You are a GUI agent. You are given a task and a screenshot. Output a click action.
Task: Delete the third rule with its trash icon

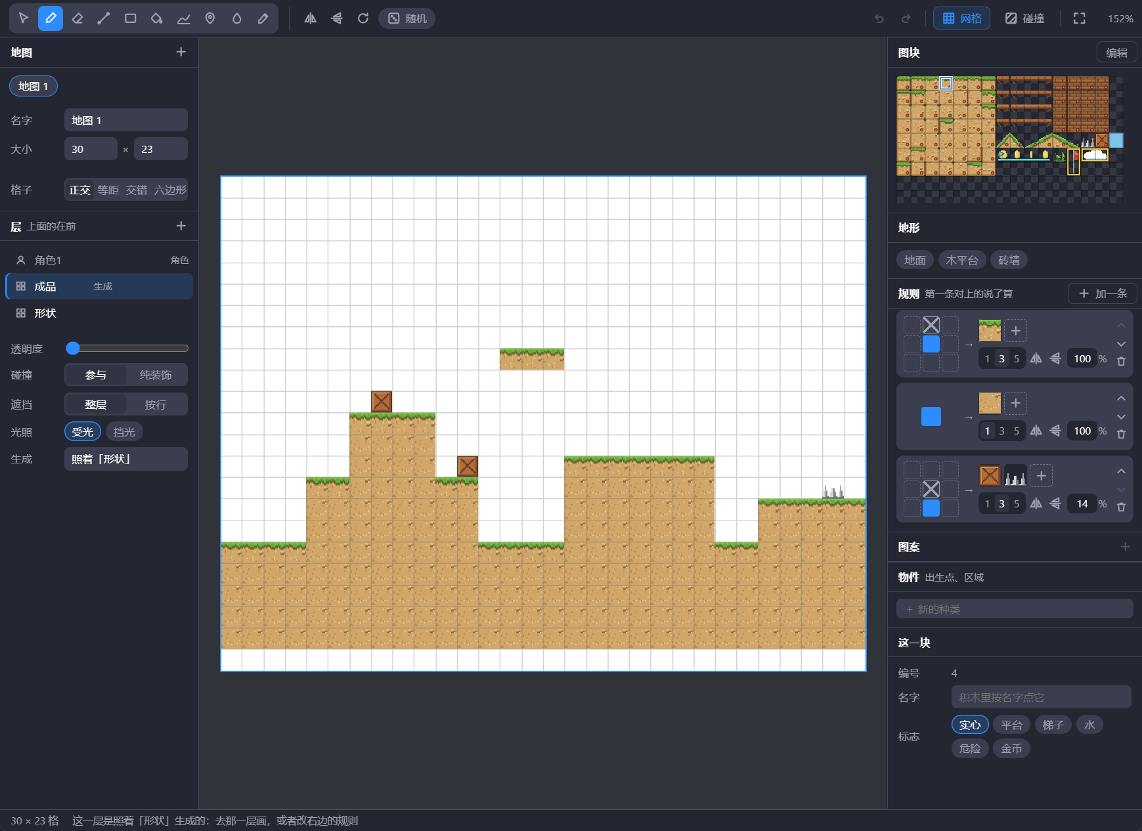[1121, 507]
